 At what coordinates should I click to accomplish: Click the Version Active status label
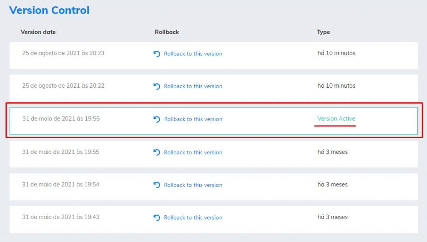pyautogui.click(x=337, y=119)
